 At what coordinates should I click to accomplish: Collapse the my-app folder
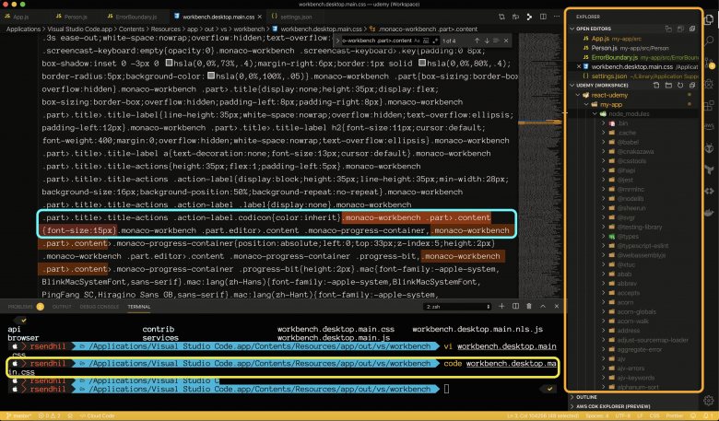pos(586,104)
